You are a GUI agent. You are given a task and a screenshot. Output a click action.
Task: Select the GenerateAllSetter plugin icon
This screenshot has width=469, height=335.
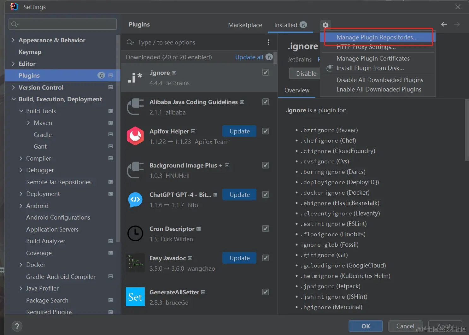click(x=135, y=297)
